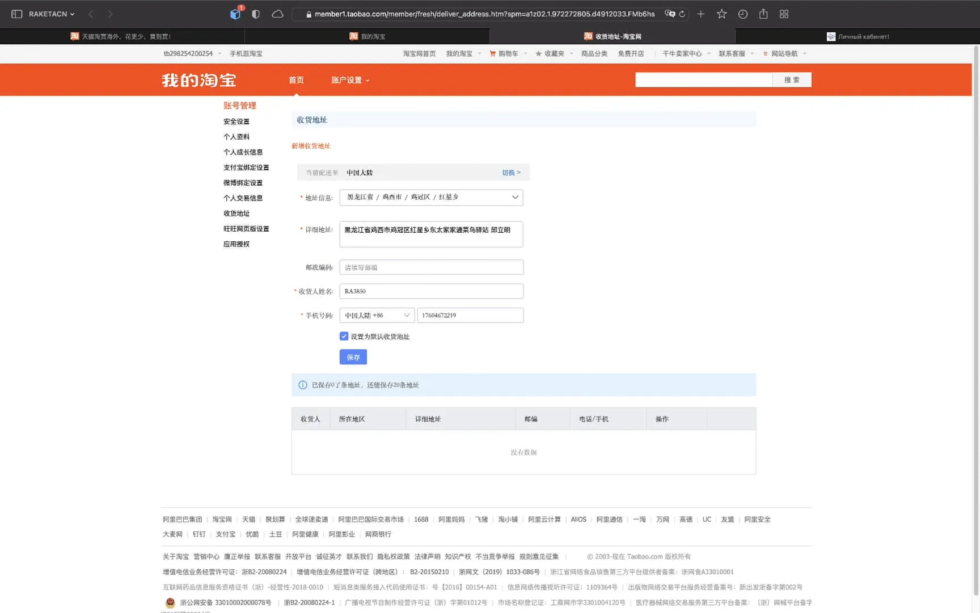Click the share icon in toolbar

pyautogui.click(x=763, y=14)
